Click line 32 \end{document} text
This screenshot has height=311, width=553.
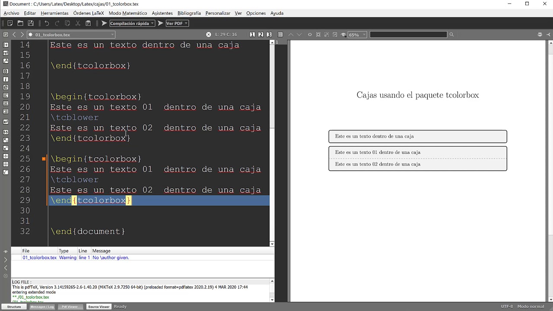tap(88, 232)
